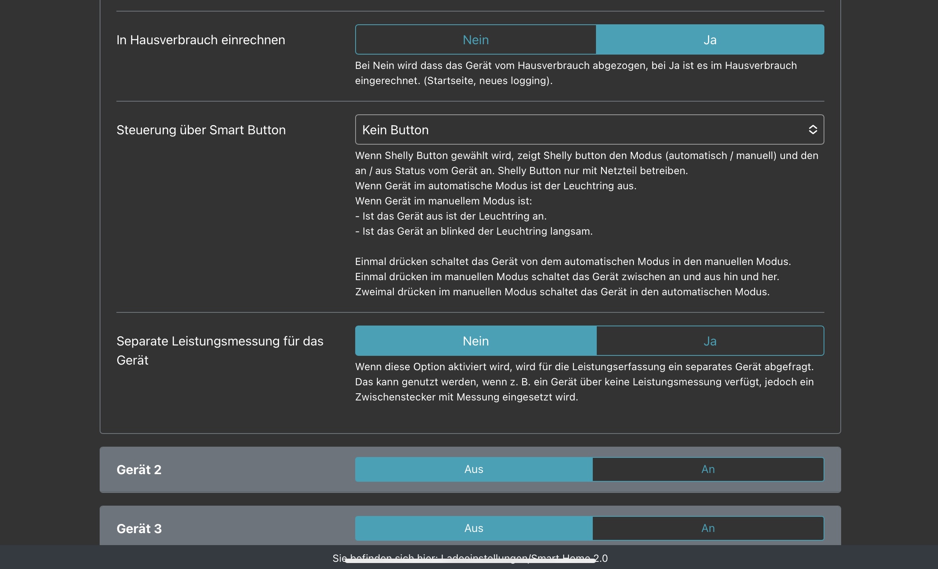
Task: Click the Gerät 2 card header title
Action: (x=139, y=470)
